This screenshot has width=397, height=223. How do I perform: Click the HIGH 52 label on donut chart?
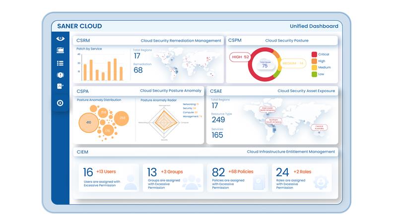pos(240,57)
